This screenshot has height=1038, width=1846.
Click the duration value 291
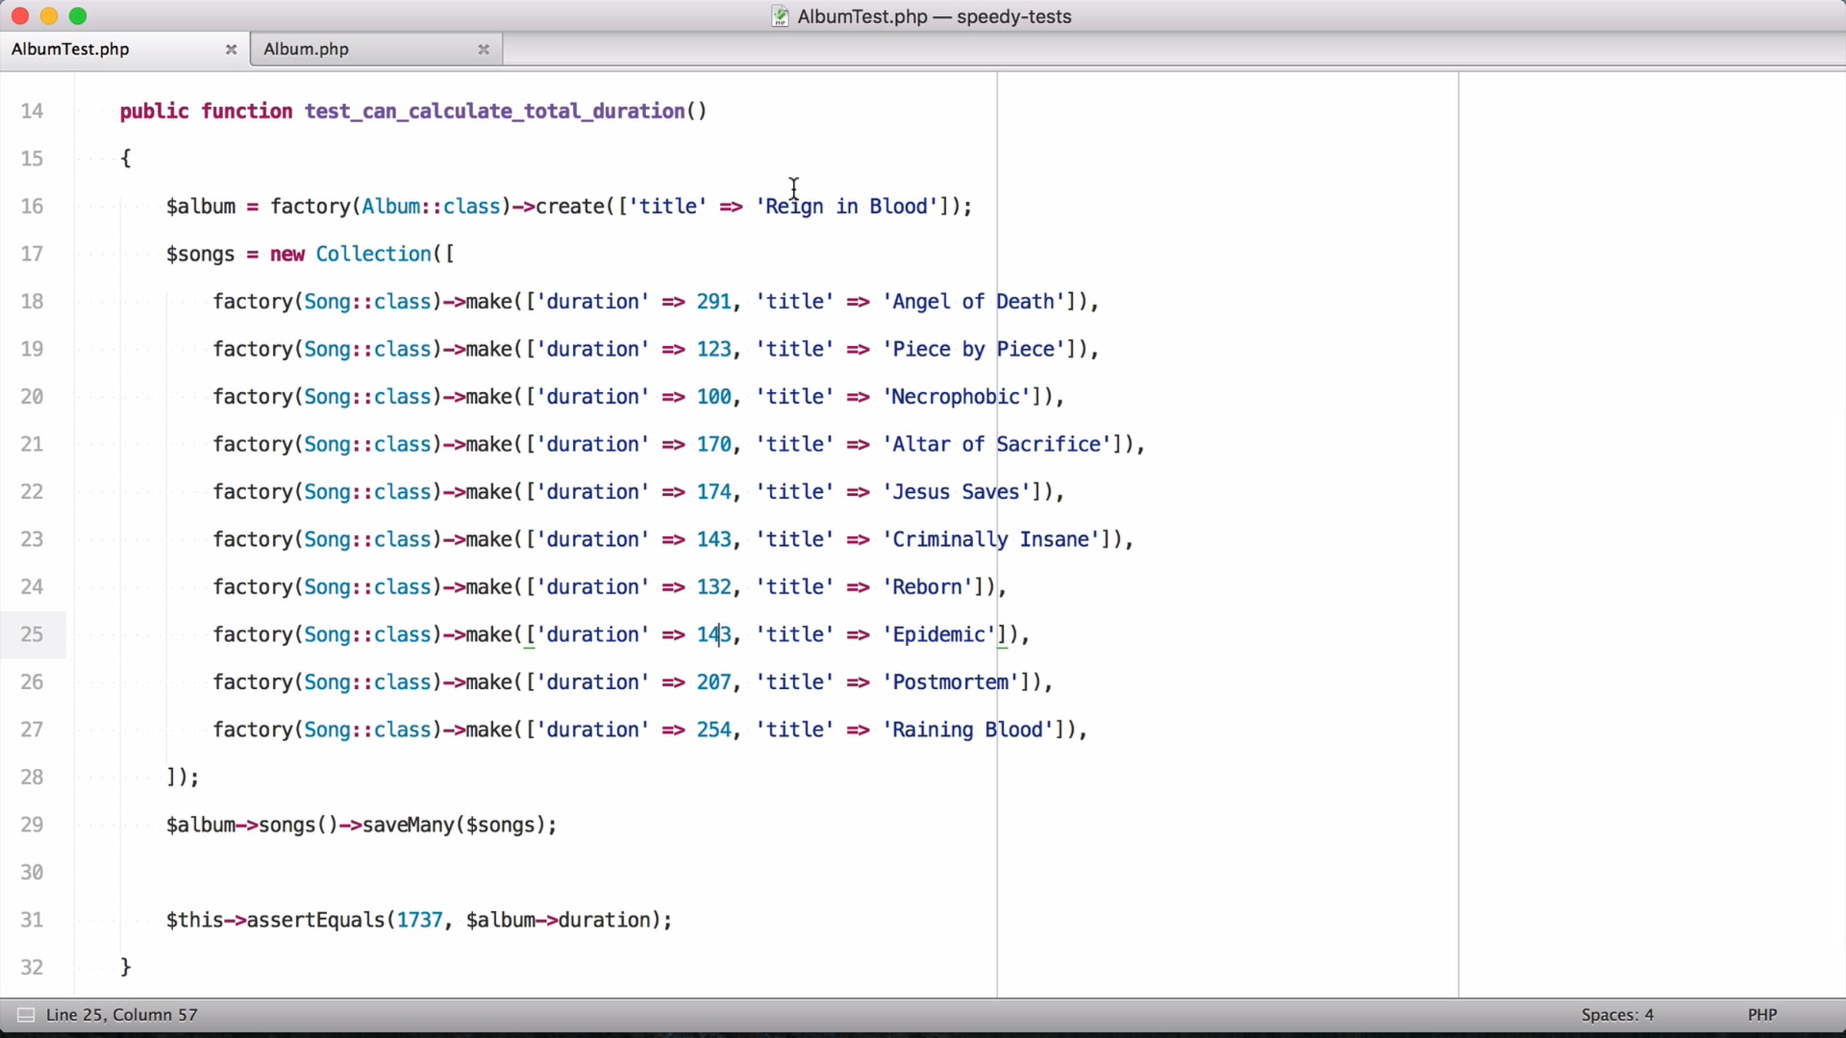click(x=714, y=301)
